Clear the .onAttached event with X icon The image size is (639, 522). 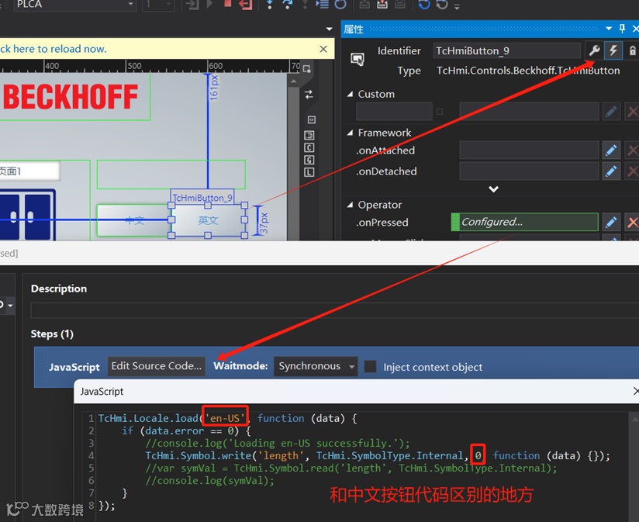tap(632, 150)
